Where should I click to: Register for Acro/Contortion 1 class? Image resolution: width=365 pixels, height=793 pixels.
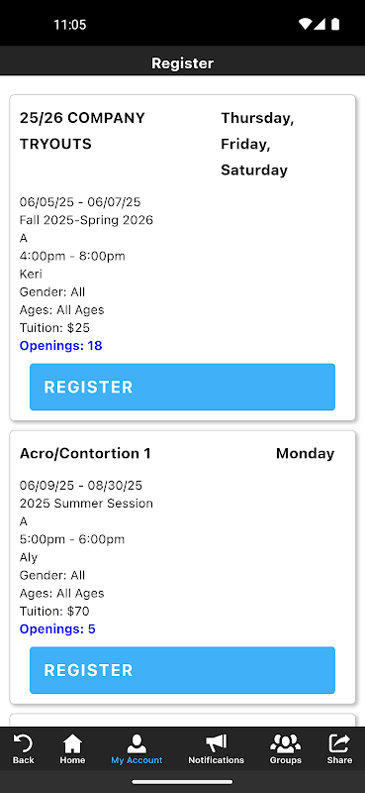[182, 670]
